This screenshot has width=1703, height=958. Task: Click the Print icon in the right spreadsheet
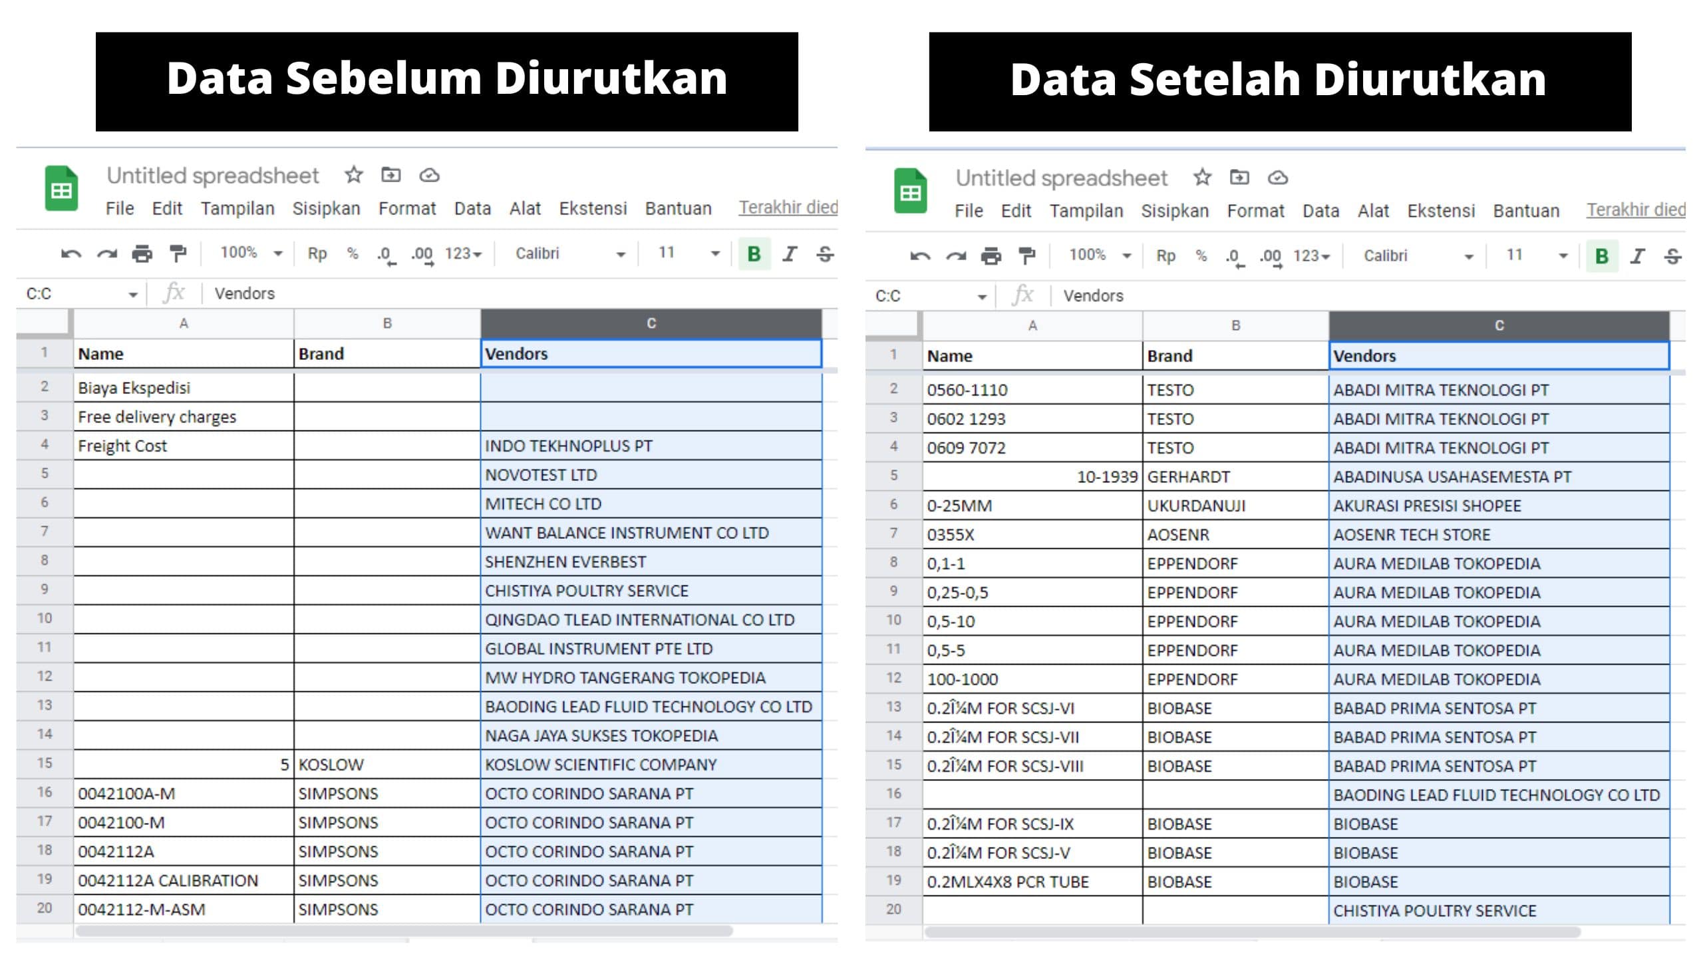pyautogui.click(x=991, y=257)
